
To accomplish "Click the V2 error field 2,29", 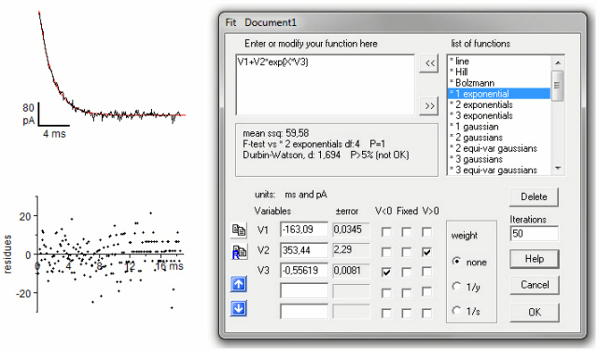I will pyautogui.click(x=351, y=250).
